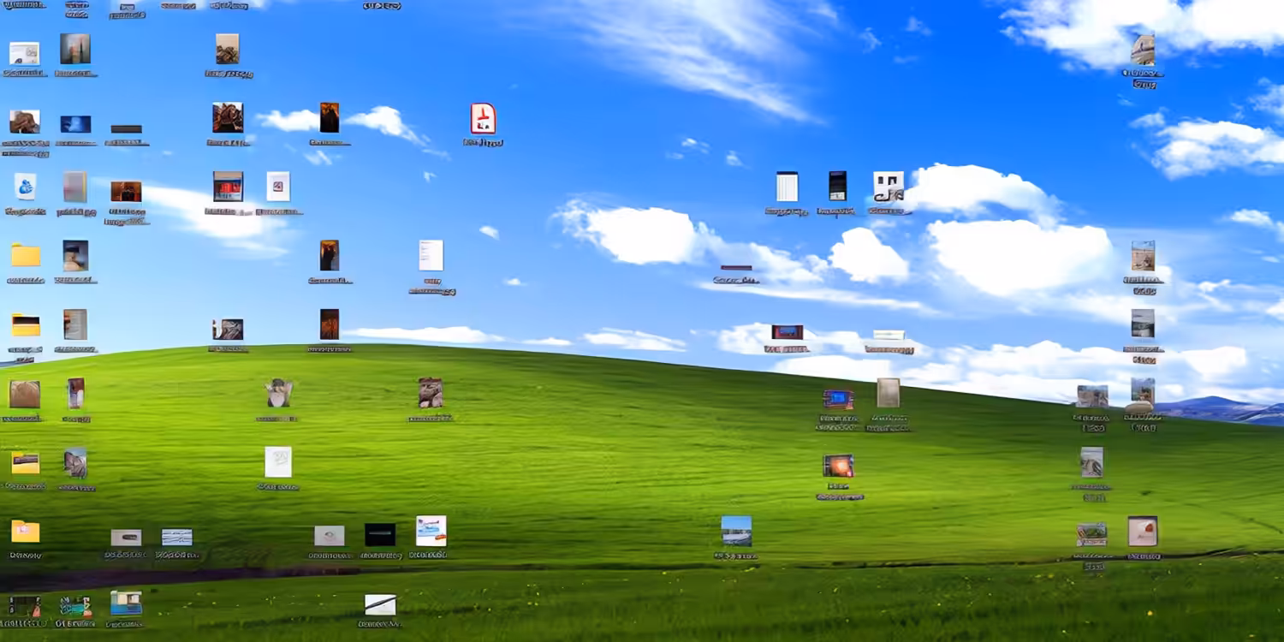This screenshot has width=1284, height=642.
Task: Select the gray thumbnail showing a dark capsule
Action: pyautogui.click(x=126, y=538)
